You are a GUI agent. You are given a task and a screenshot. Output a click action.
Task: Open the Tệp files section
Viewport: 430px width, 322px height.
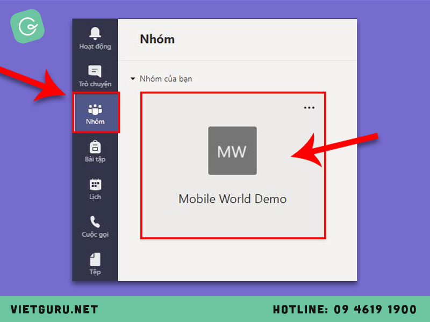point(95,264)
